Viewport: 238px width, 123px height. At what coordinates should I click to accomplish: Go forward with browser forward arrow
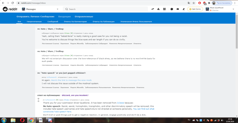8,3
